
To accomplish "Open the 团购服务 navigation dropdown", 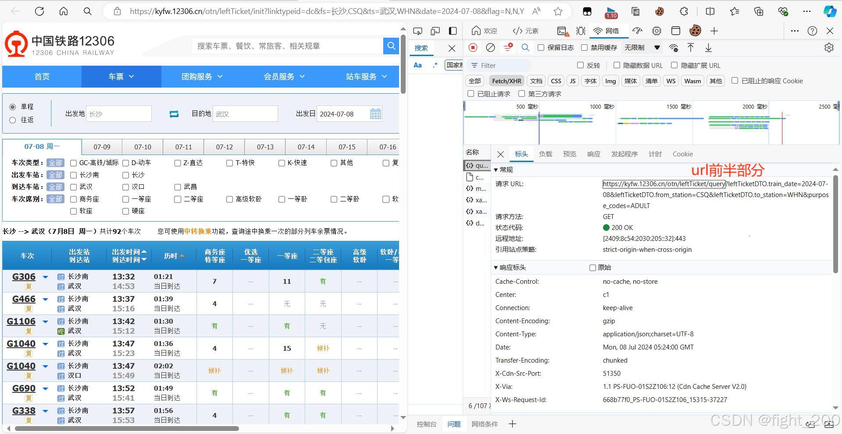I will [x=202, y=77].
